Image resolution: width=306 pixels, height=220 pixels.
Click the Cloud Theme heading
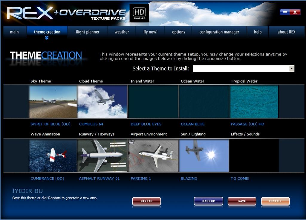[x=91, y=81]
